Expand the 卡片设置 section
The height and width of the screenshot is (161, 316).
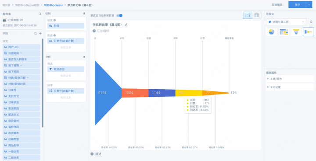tap(290, 87)
